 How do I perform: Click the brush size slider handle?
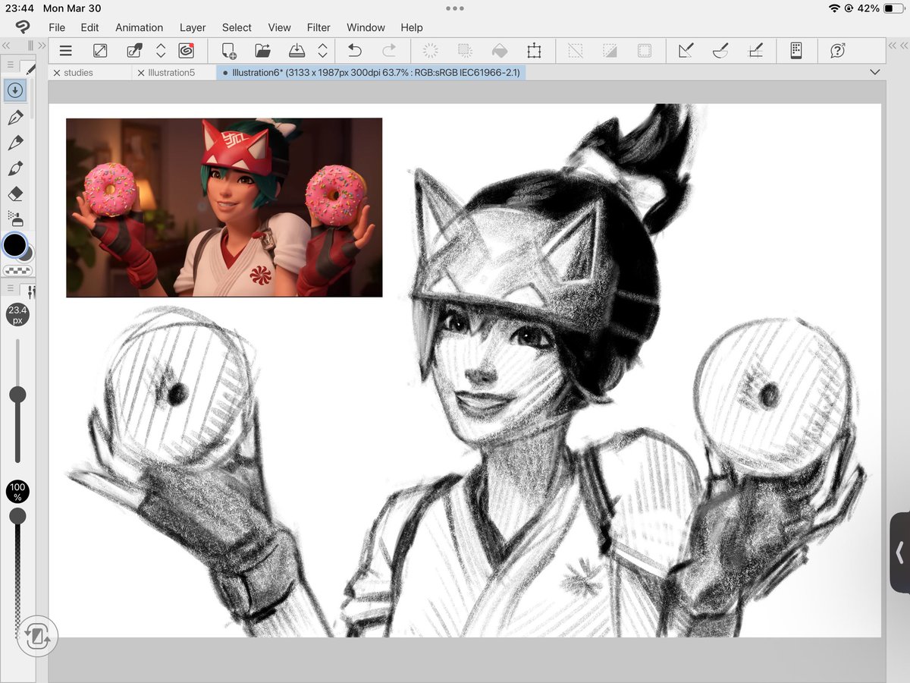coord(17,394)
